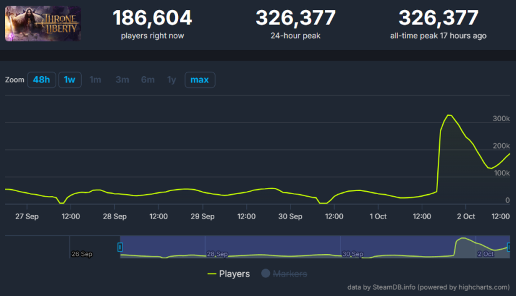Viewport: 516px width, 296px height.
Task: Choose the 3m zoom option
Action: pyautogui.click(x=122, y=80)
